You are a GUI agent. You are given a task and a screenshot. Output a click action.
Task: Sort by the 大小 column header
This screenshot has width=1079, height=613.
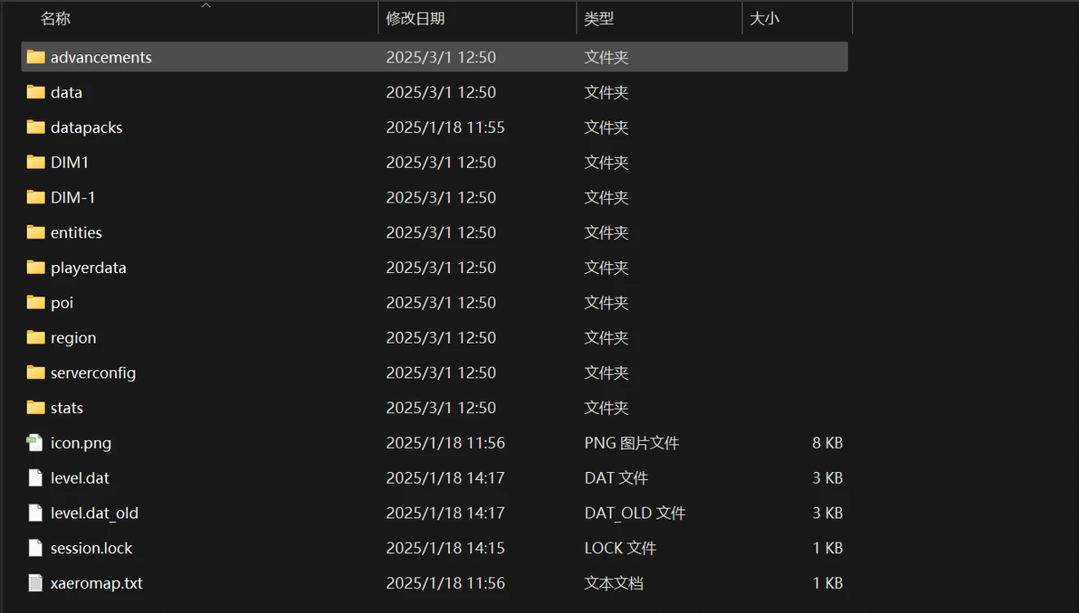tap(765, 18)
